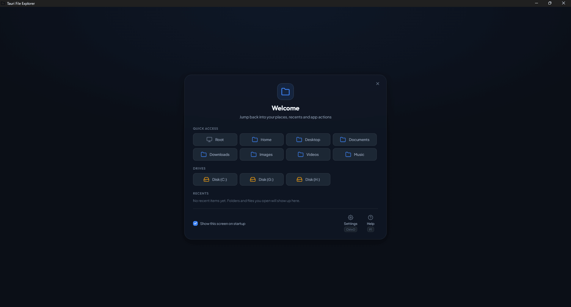Image resolution: width=571 pixels, height=307 pixels.
Task: Open Help via the question mark icon
Action: coord(371,217)
